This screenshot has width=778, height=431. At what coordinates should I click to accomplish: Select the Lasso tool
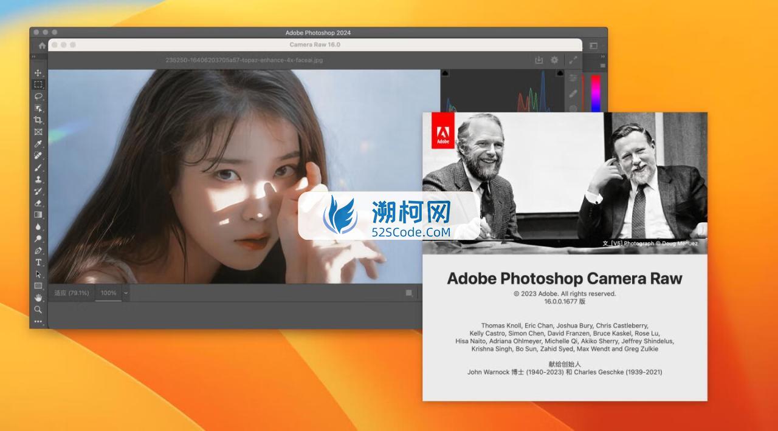pyautogui.click(x=38, y=97)
